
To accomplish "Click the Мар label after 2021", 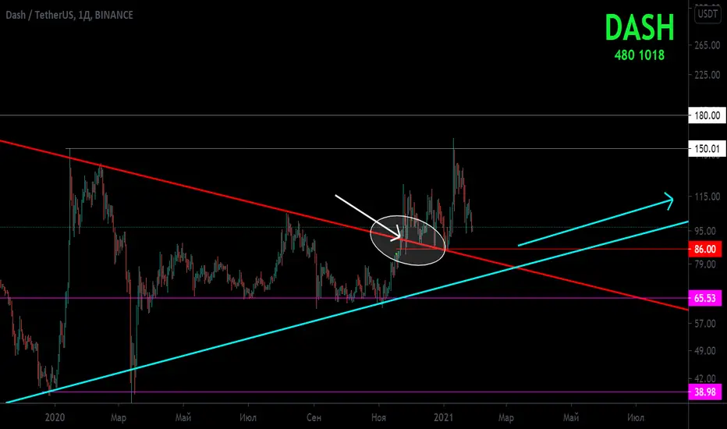I will coord(505,418).
